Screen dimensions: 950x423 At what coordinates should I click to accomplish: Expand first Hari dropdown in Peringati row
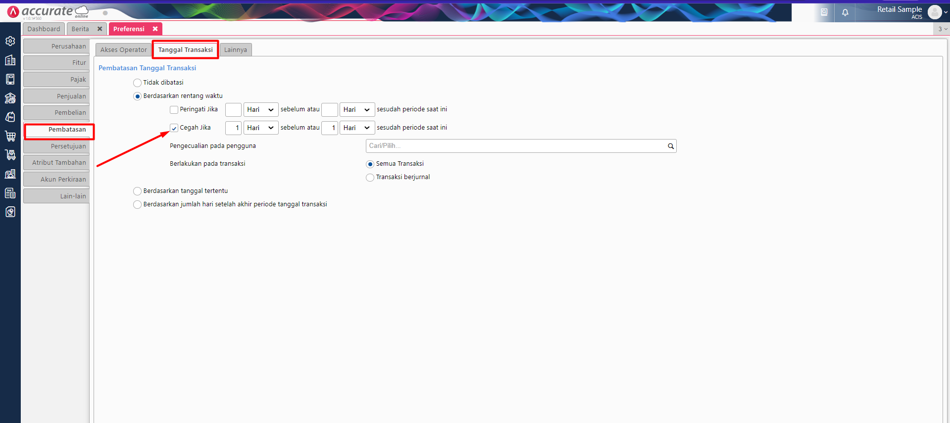(x=261, y=110)
